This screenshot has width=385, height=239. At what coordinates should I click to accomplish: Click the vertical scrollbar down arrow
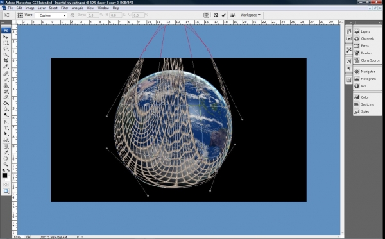(342, 233)
